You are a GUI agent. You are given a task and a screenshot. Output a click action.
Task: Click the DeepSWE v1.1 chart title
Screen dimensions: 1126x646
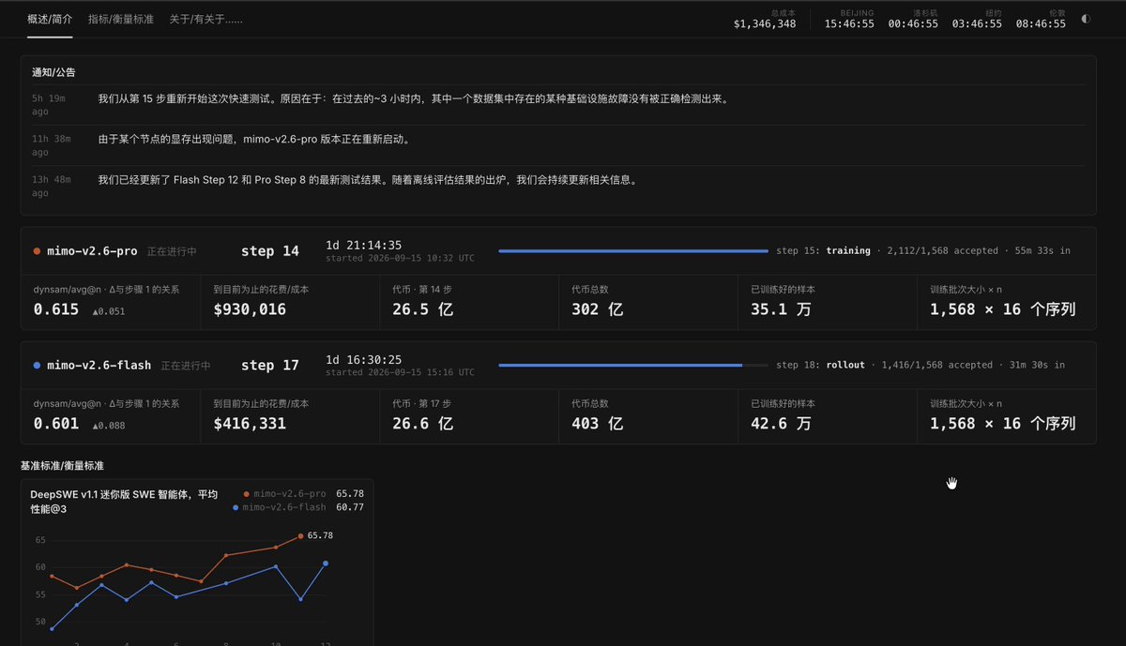pos(124,501)
